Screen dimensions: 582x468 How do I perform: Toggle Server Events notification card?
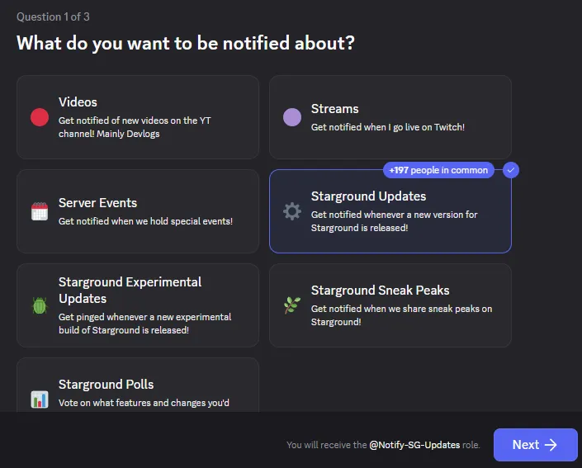(x=138, y=211)
